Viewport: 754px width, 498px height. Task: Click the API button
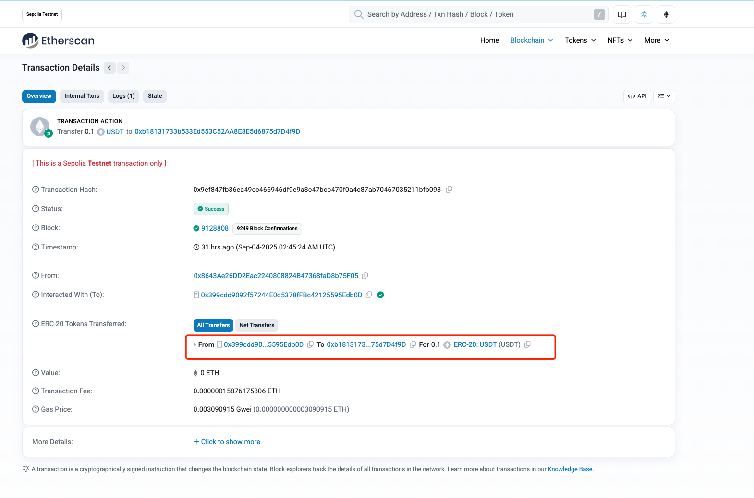click(637, 96)
